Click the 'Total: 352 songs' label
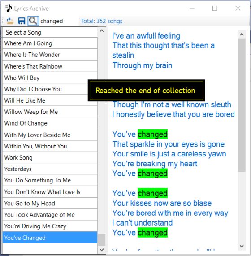 [x=101, y=21]
